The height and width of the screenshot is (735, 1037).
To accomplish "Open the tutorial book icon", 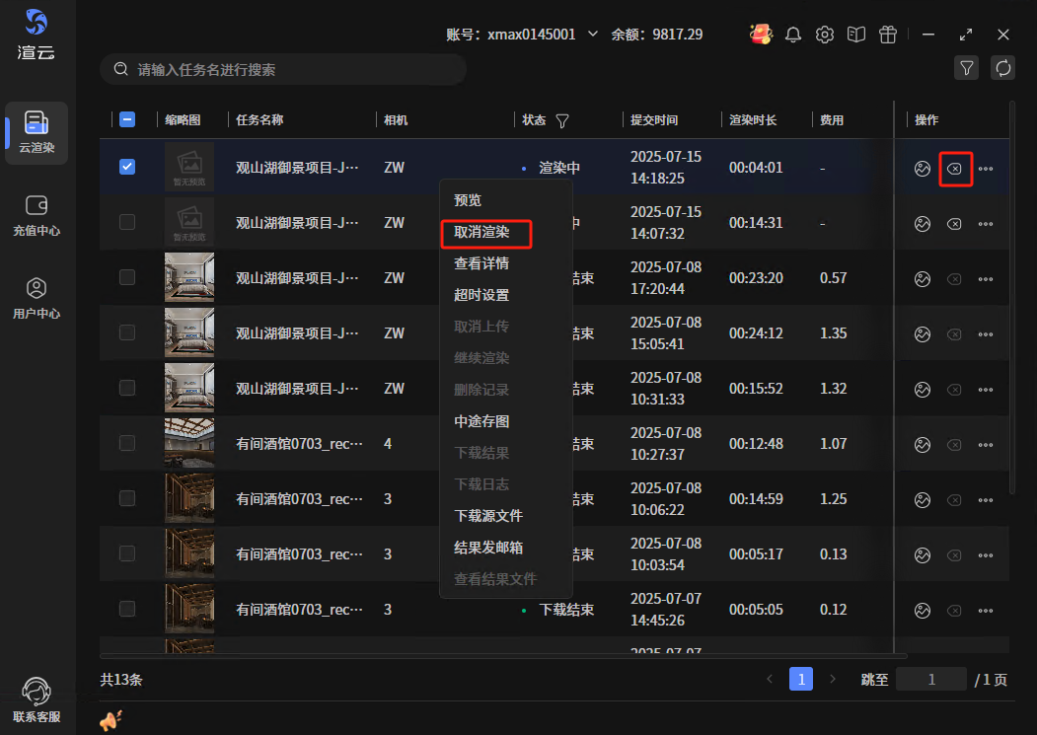I will (856, 35).
